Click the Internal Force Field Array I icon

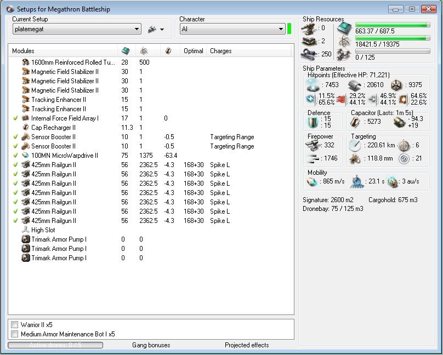26,118
